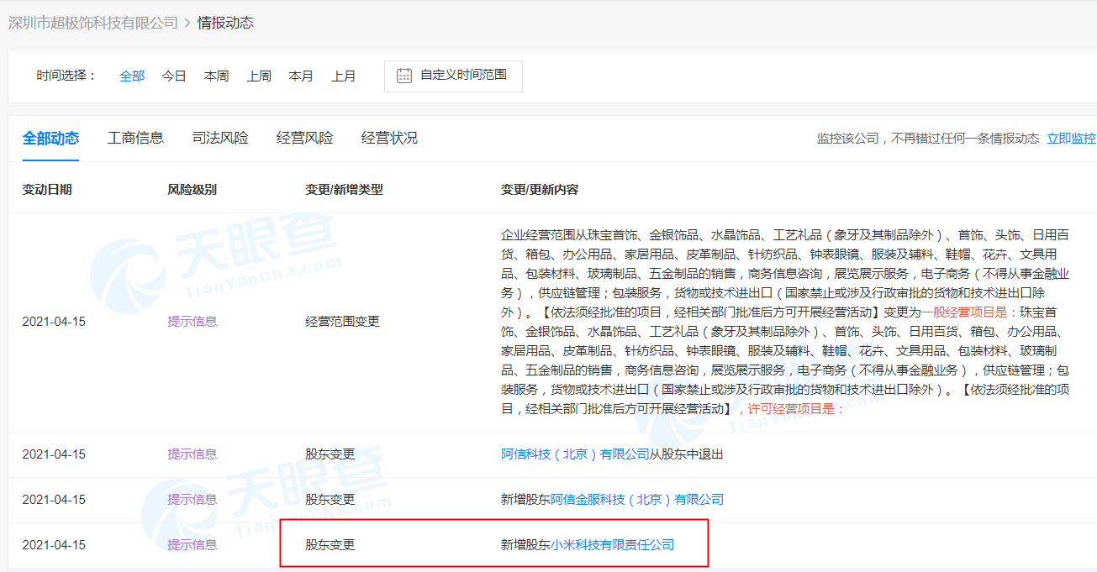Select the 全部 time filter
This screenshot has height=572, width=1097.
click(x=132, y=76)
